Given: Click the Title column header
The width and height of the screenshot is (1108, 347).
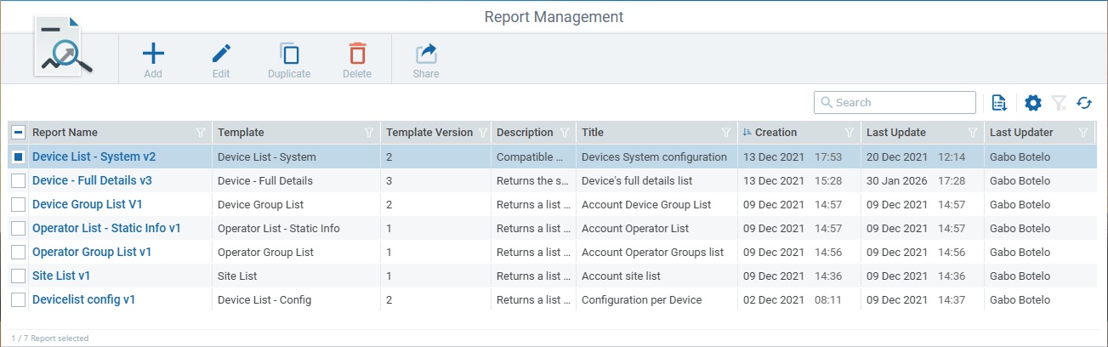Looking at the screenshot, I should (x=593, y=133).
